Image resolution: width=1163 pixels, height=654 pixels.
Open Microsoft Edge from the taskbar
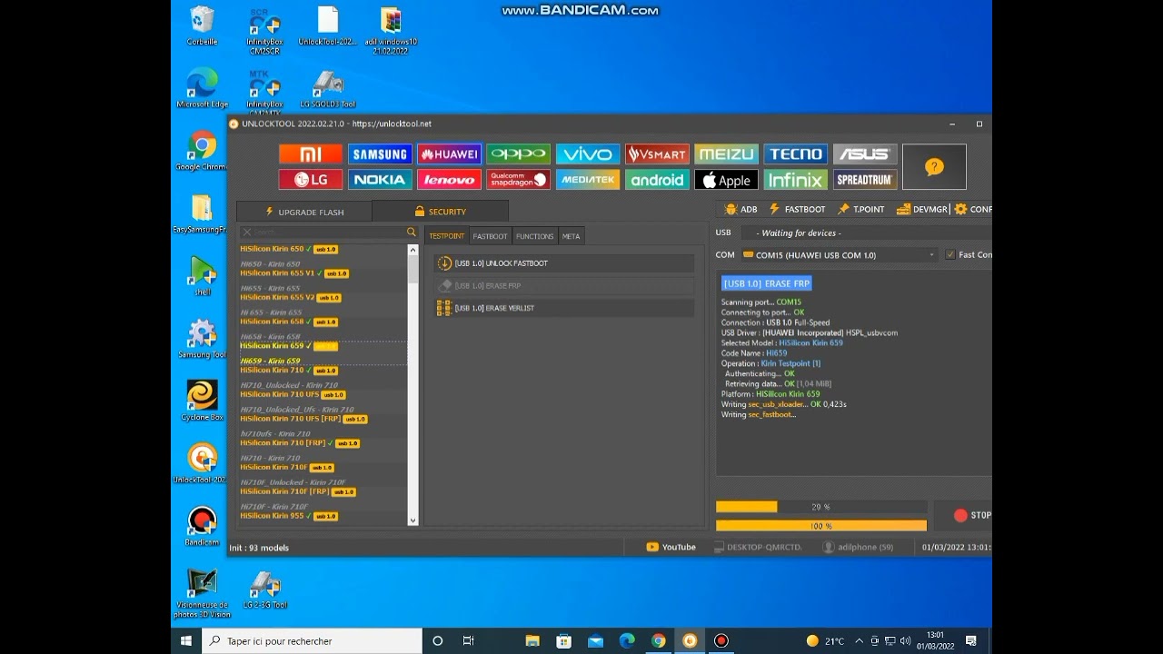click(627, 640)
